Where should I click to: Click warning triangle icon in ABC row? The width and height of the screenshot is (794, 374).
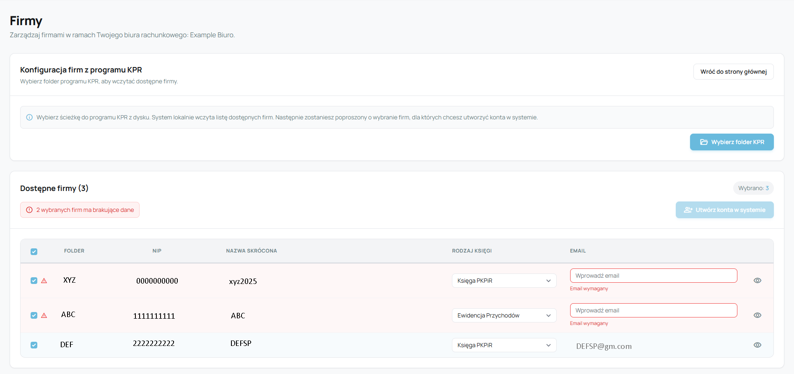coord(44,315)
